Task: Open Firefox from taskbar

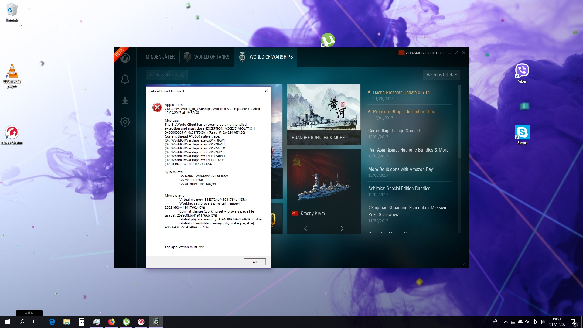Action: 111,322
